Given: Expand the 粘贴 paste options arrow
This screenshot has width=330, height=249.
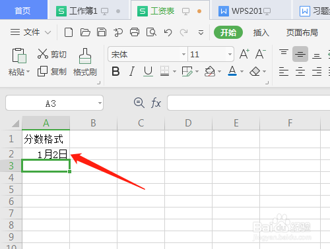Looking at the screenshot, I should pos(28,72).
